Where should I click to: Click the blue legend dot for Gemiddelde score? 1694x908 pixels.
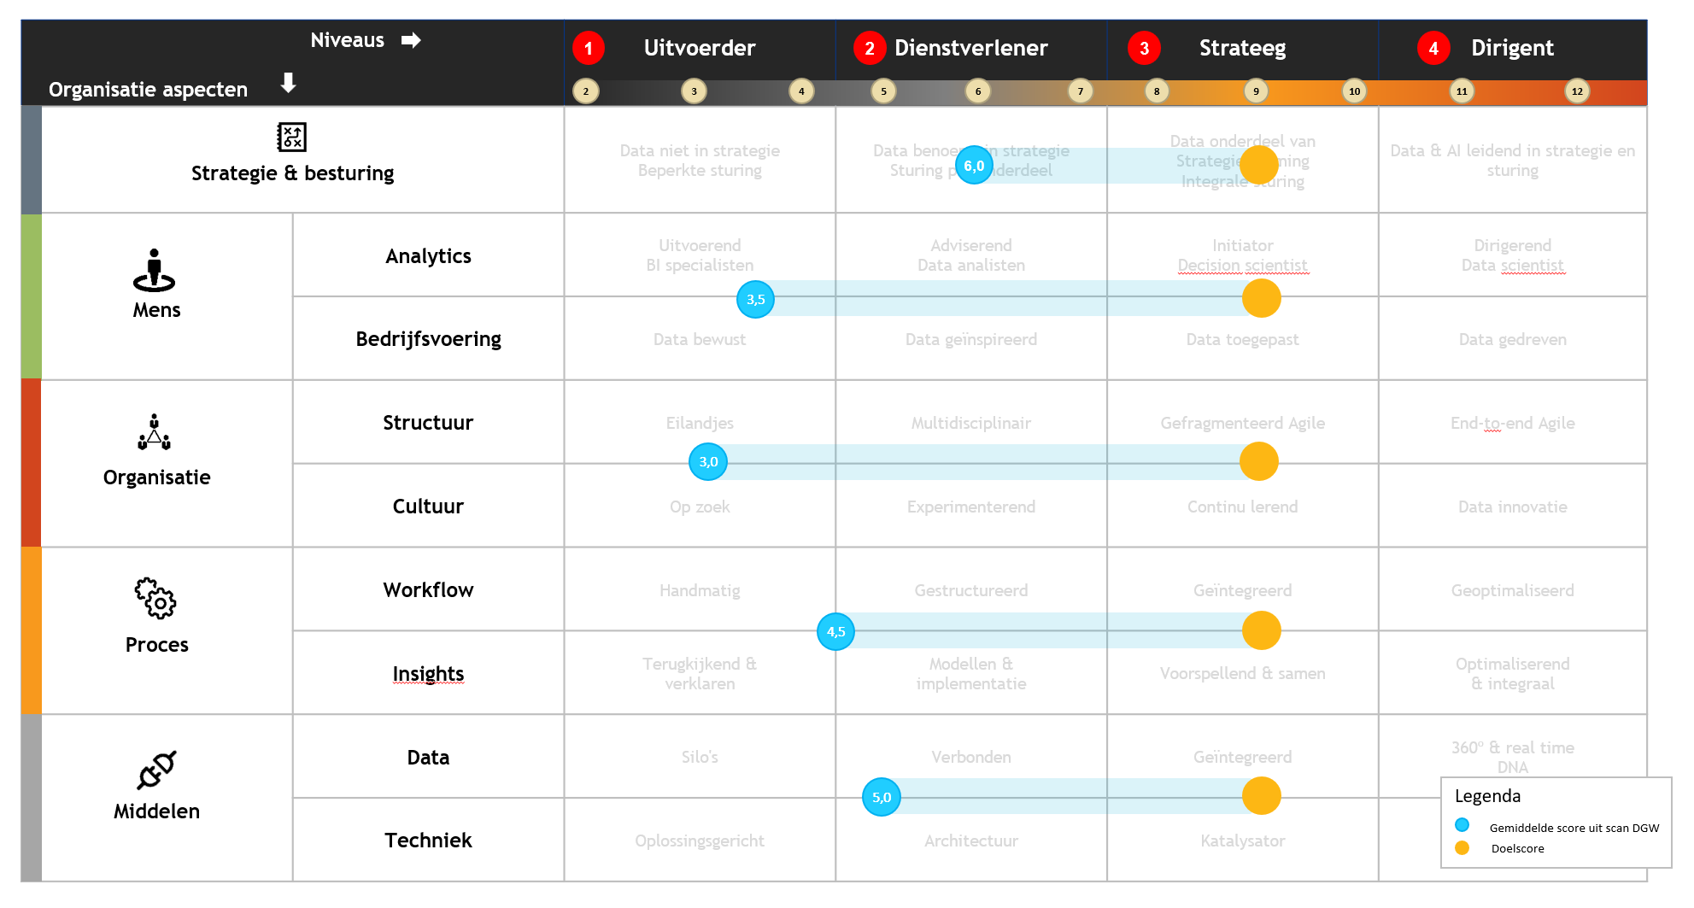coord(1462,825)
